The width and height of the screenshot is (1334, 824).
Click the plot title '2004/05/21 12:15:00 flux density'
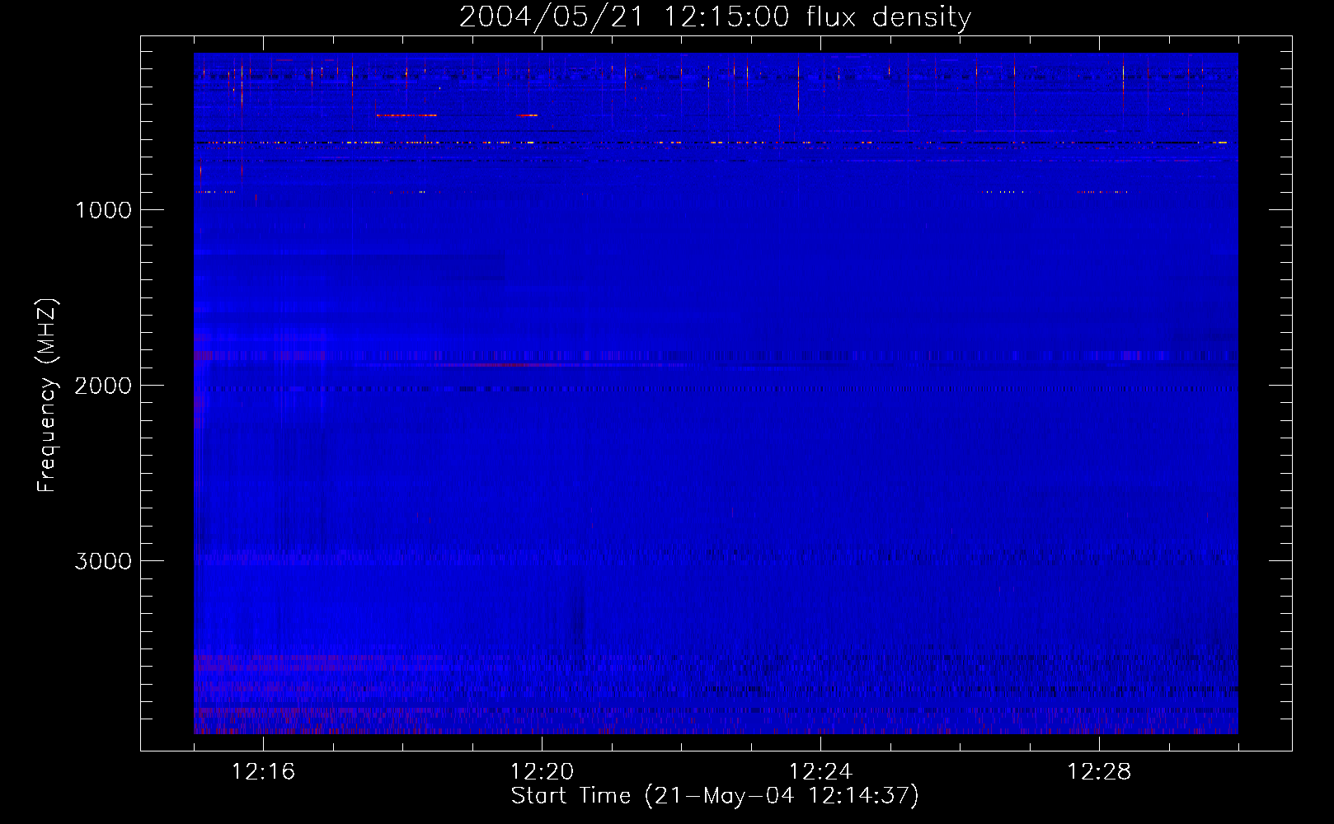715,17
